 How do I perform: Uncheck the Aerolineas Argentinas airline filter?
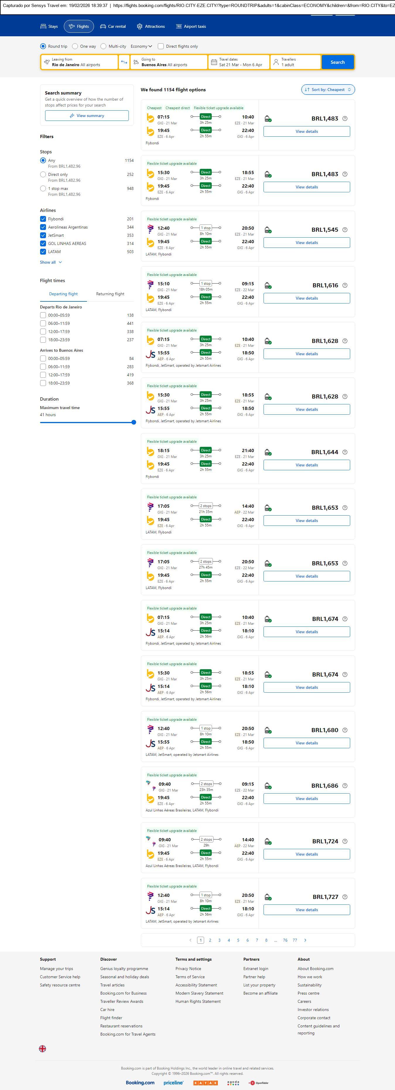pyautogui.click(x=43, y=227)
